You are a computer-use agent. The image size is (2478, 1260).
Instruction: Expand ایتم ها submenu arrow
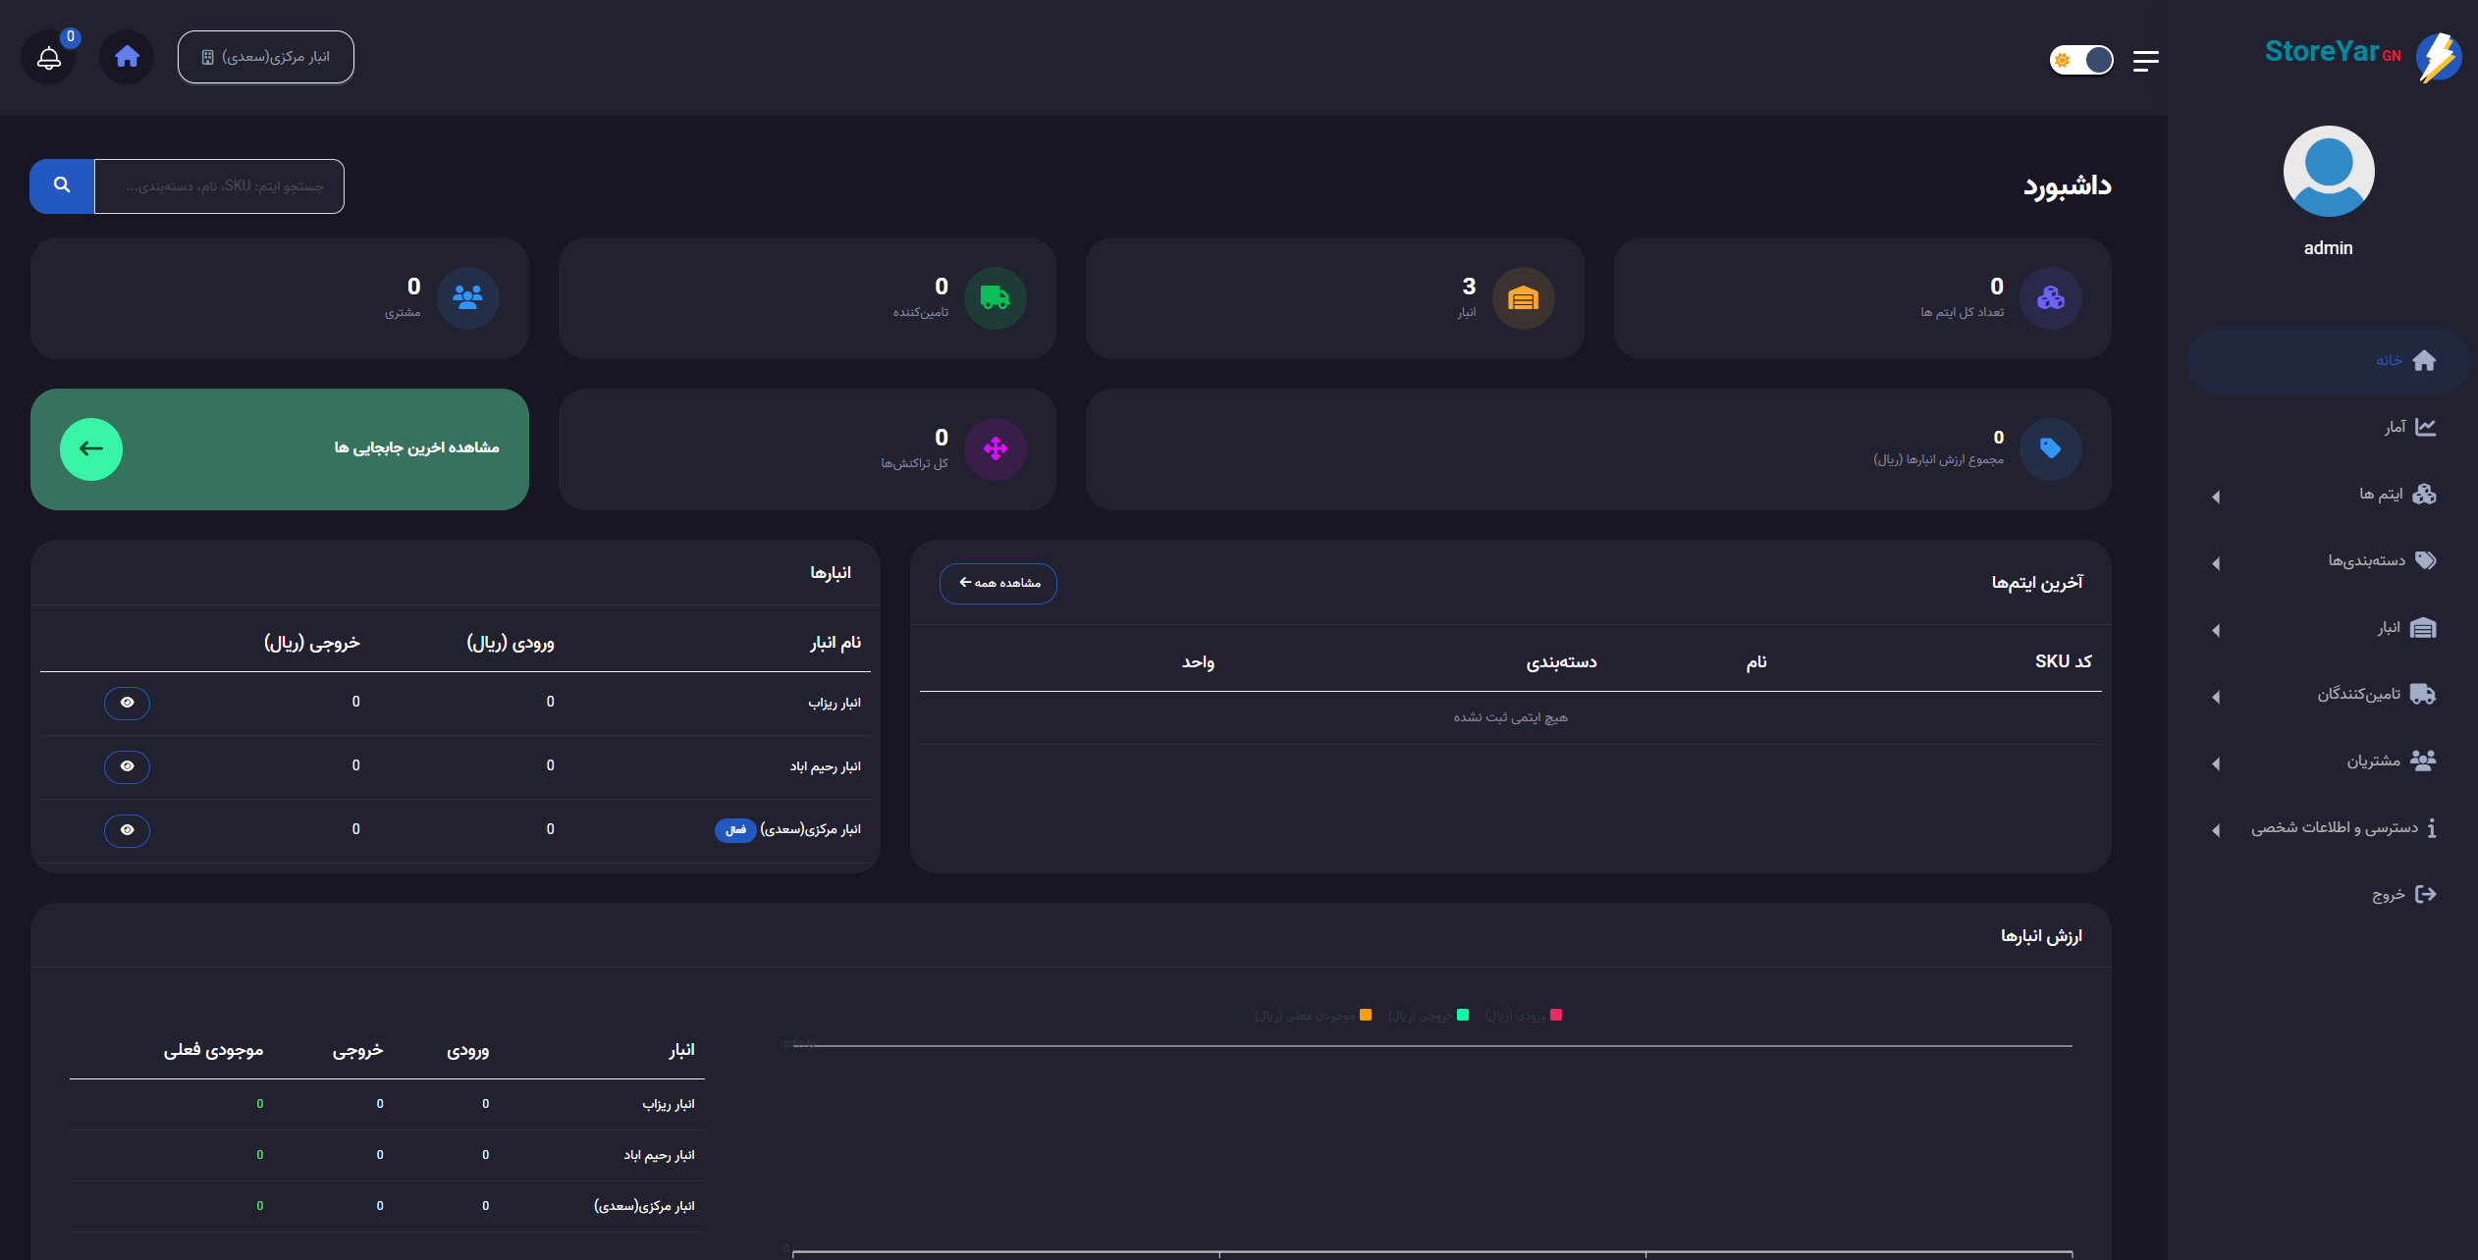pyautogui.click(x=2216, y=497)
